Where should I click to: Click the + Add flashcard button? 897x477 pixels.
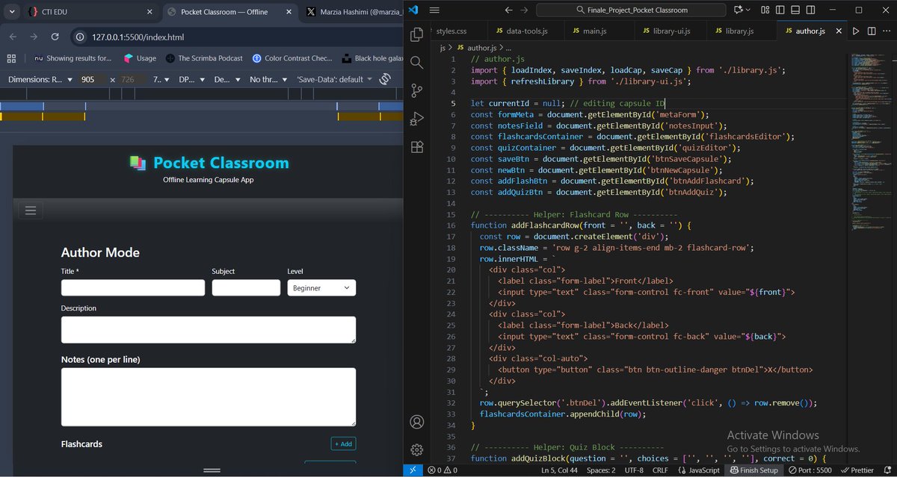coord(343,444)
